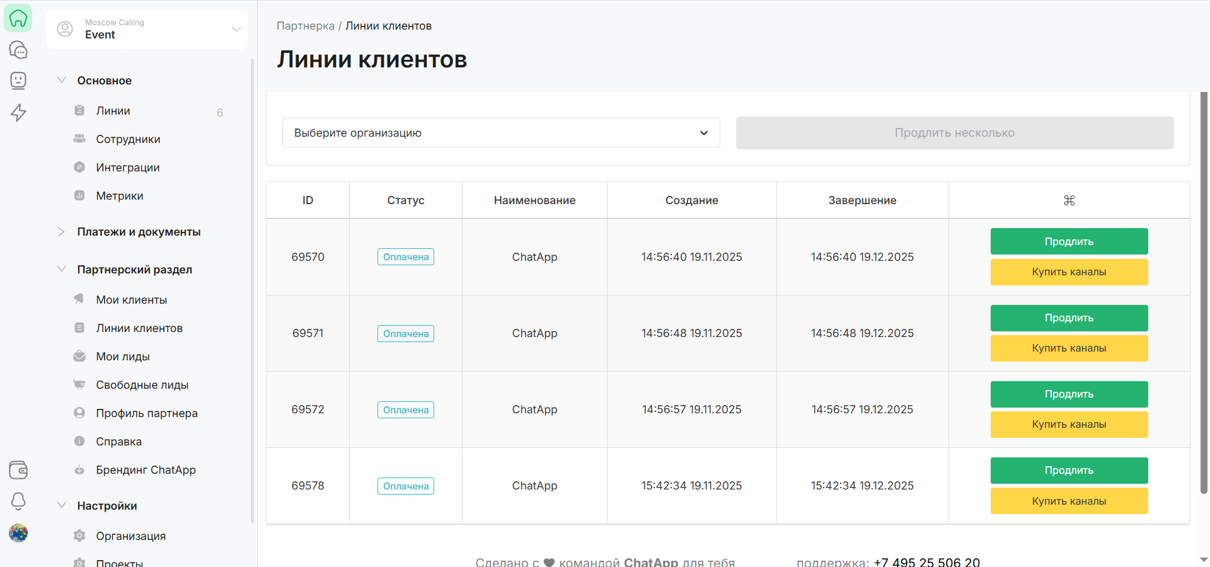The height and width of the screenshot is (567, 1210).
Task: Expand the 'Платежи и документы' section
Action: tap(139, 232)
